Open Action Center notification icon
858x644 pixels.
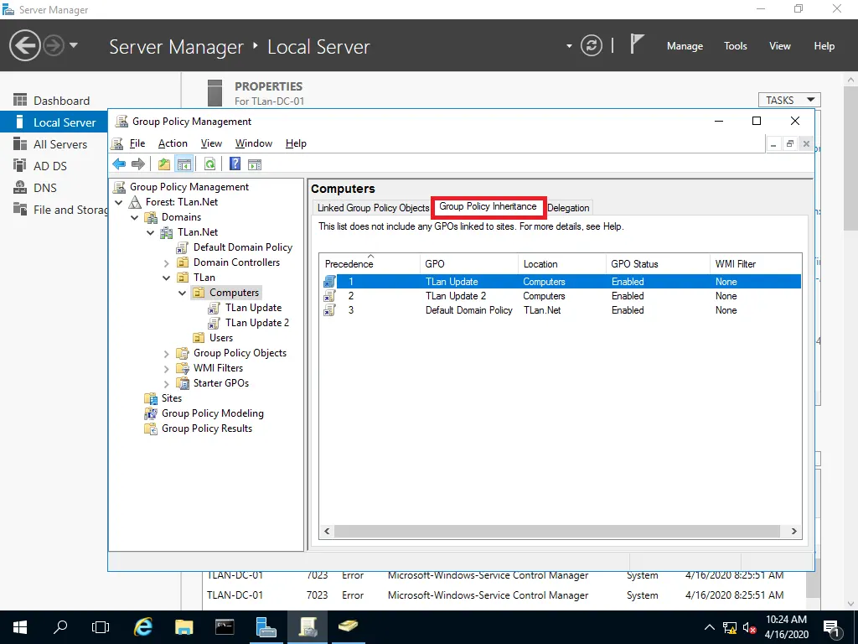pyautogui.click(x=832, y=627)
